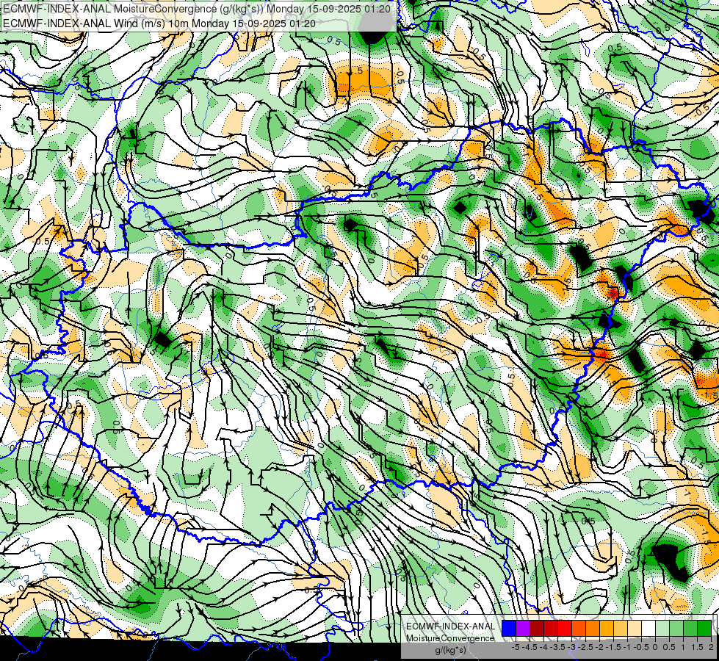The width and height of the screenshot is (719, 661).
Task: Click the MoistureConvergence title line at top
Action: (x=197, y=8)
